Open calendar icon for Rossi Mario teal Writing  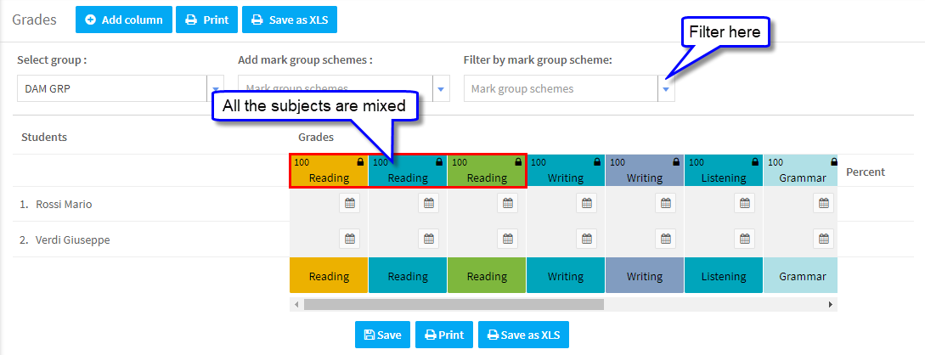point(586,204)
